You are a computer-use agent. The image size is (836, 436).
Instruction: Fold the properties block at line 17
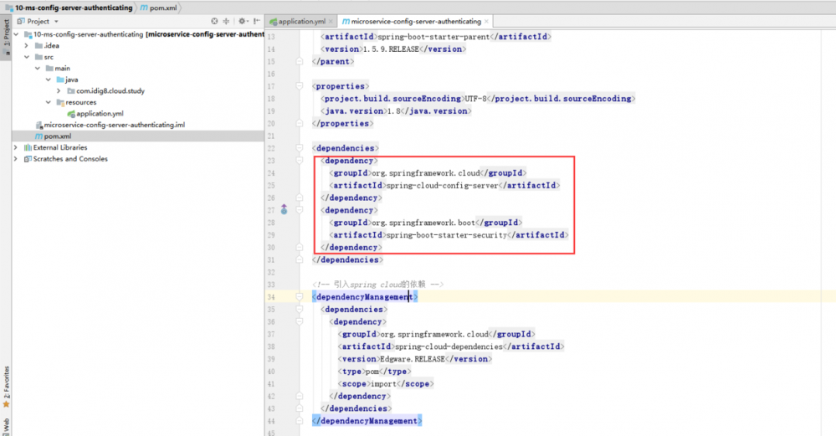(x=300, y=86)
